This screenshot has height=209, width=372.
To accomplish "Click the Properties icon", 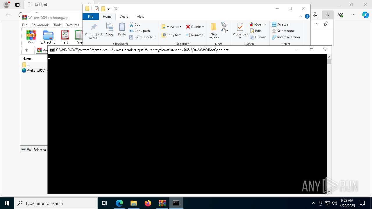I will (x=240, y=27).
